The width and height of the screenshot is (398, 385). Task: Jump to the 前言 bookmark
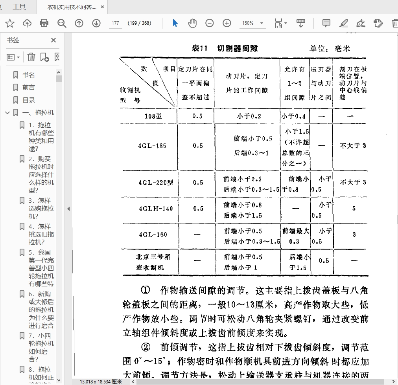(x=29, y=87)
